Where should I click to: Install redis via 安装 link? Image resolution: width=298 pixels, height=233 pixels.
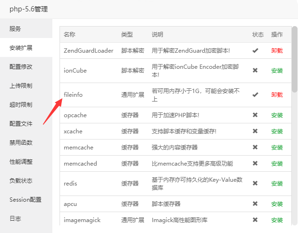(277, 184)
